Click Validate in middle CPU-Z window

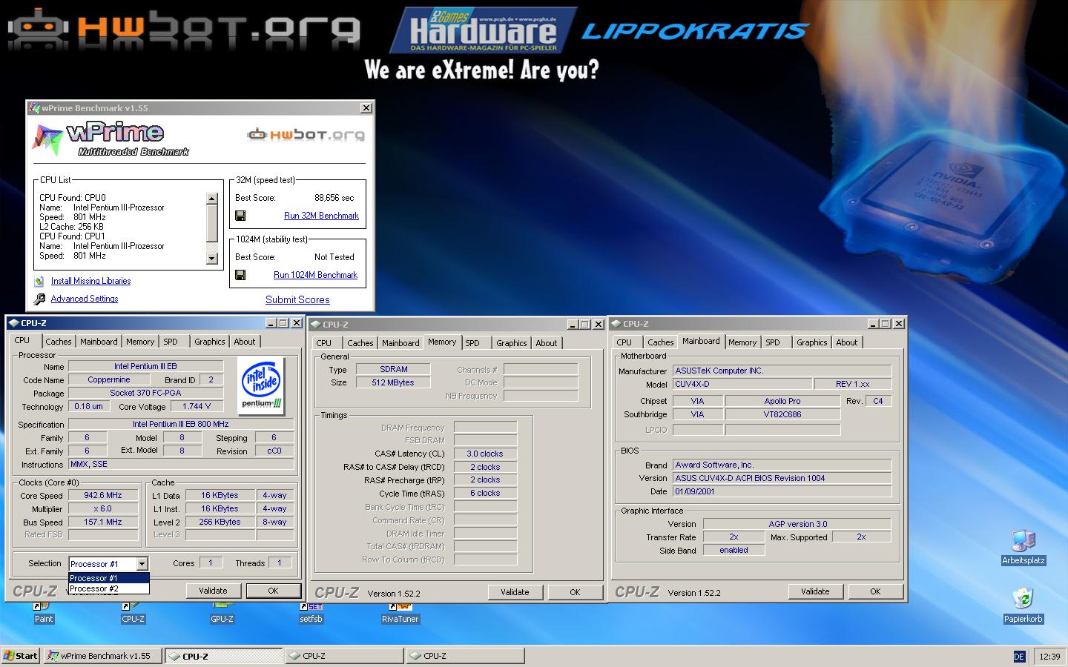pos(515,592)
